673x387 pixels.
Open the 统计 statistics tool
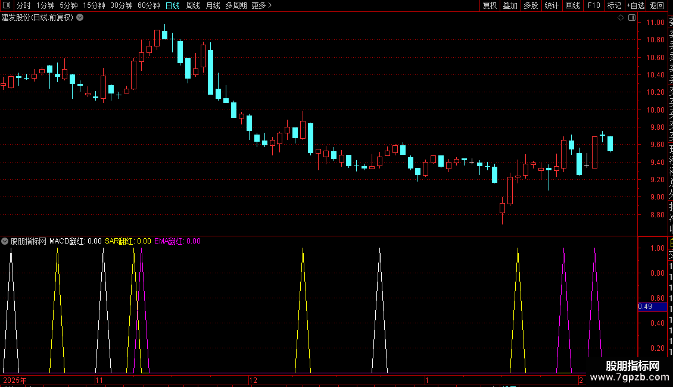pyautogui.click(x=552, y=5)
